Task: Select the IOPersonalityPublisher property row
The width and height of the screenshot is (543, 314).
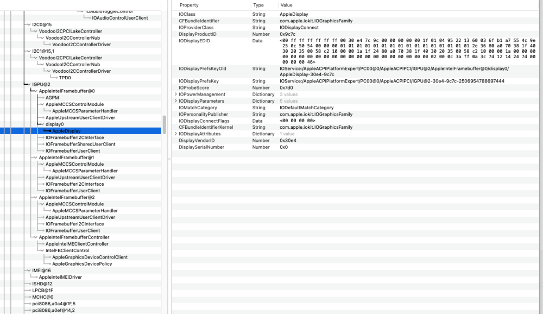Action: (355, 115)
